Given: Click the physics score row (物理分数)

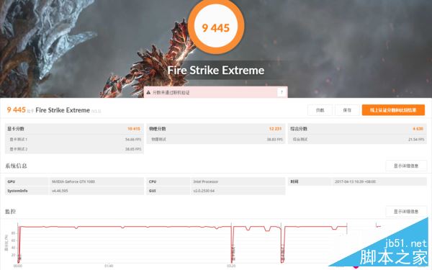Looking at the screenshot, I should pos(216,129).
